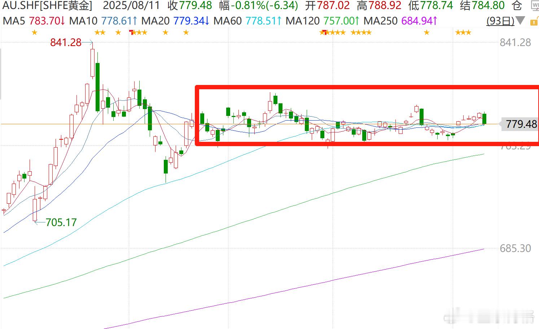Click the red 841.28 high annotation on the chart

coord(66,42)
